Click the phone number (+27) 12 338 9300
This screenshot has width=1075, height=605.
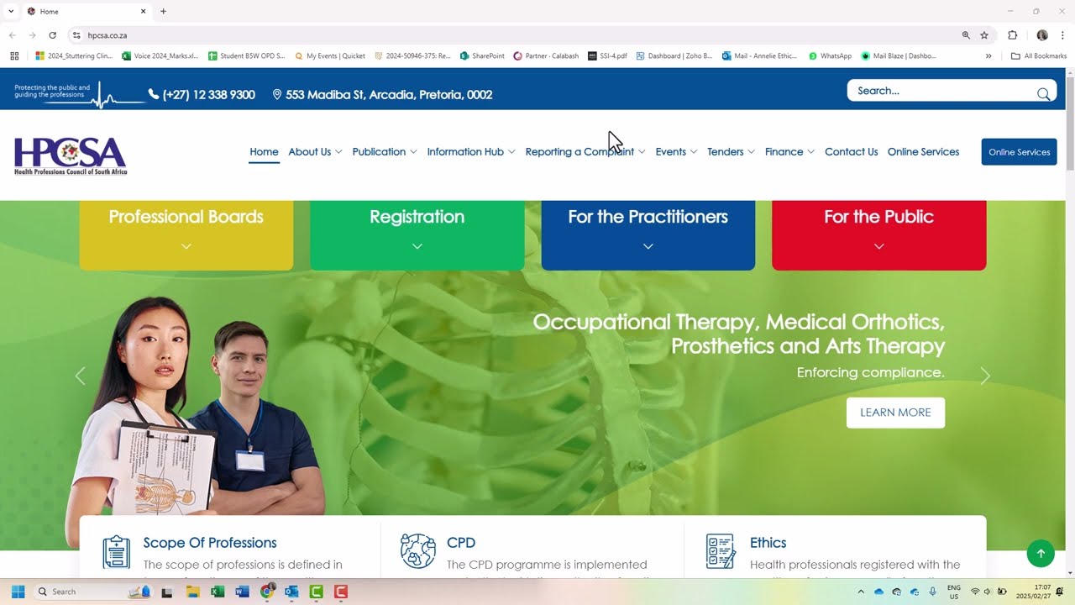pos(202,94)
